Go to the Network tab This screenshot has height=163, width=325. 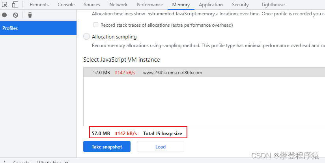118,5
